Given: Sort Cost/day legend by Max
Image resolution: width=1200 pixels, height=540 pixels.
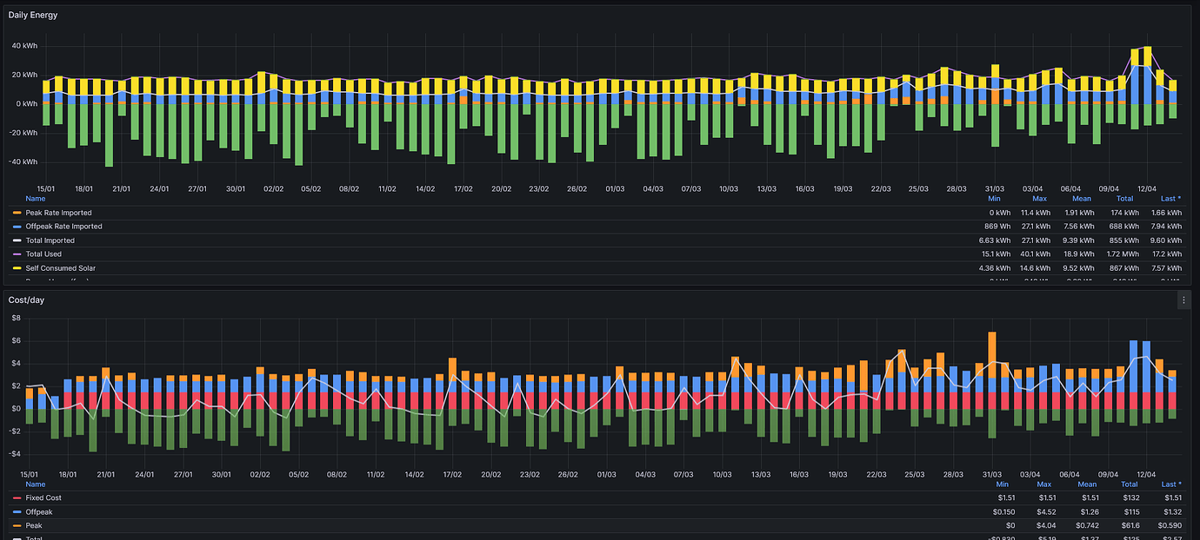Looking at the screenshot, I should (x=1044, y=484).
